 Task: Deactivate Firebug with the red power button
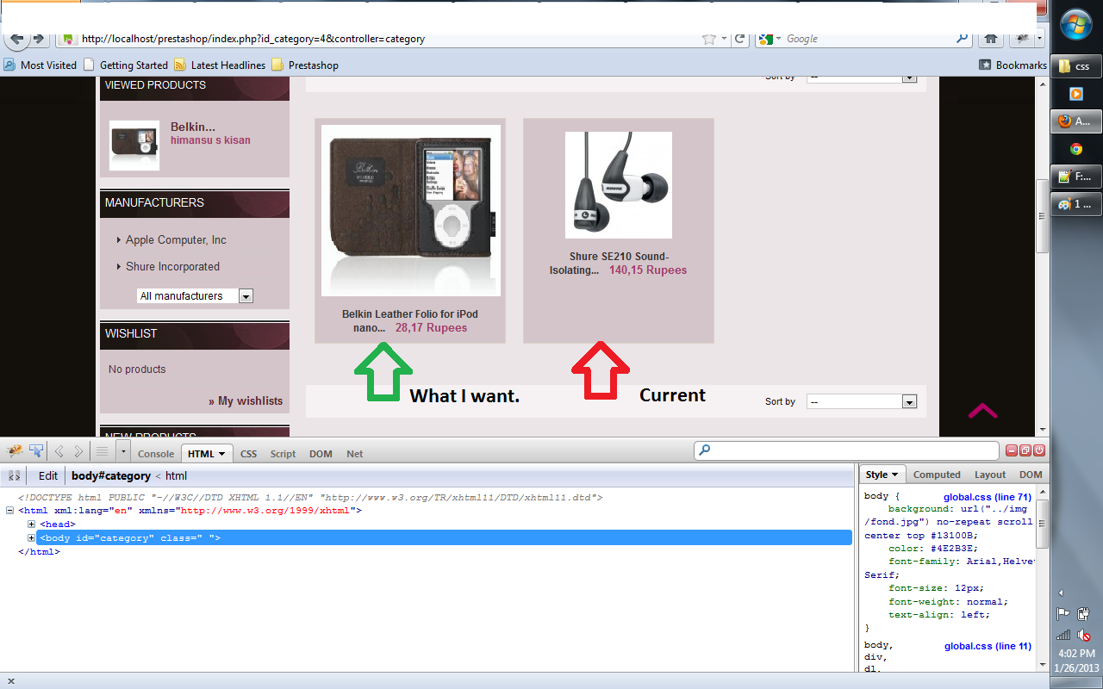pos(1039,450)
